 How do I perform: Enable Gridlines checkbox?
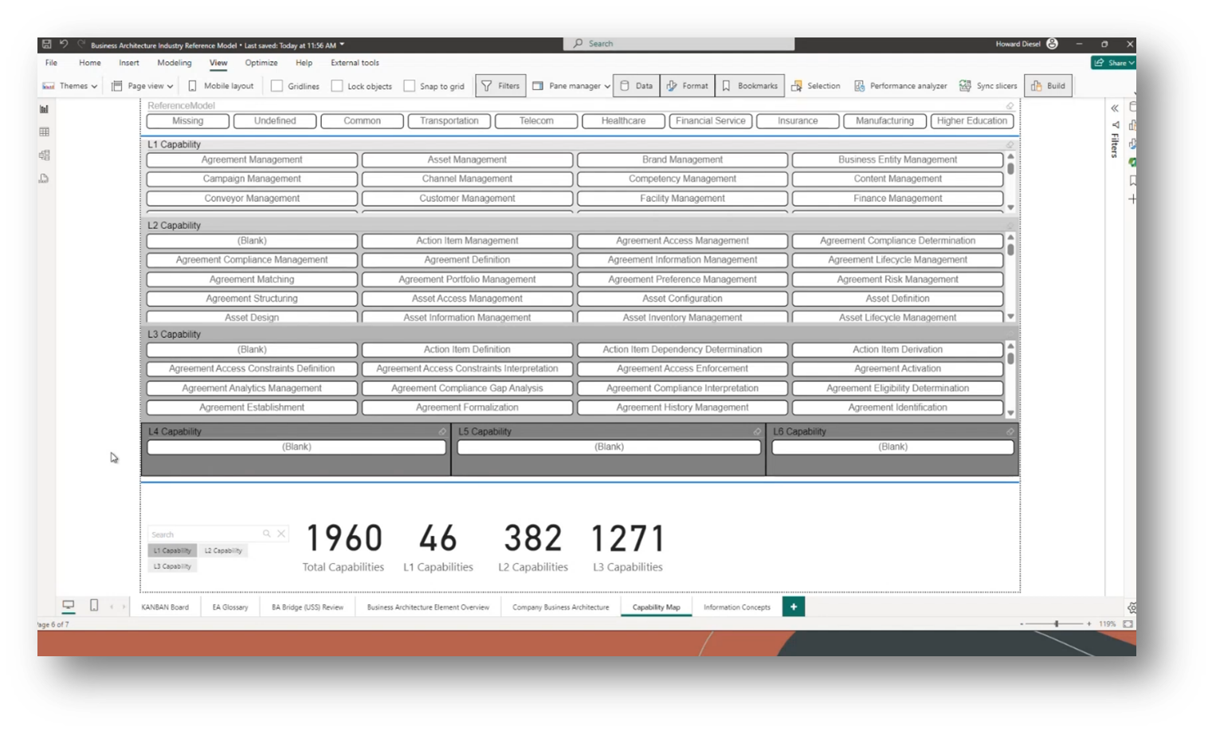tap(277, 86)
